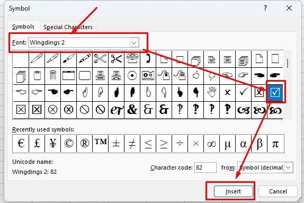This screenshot has height=203, width=304.
Task: Pick the Euro sign from recent symbols
Action: (x=21, y=144)
